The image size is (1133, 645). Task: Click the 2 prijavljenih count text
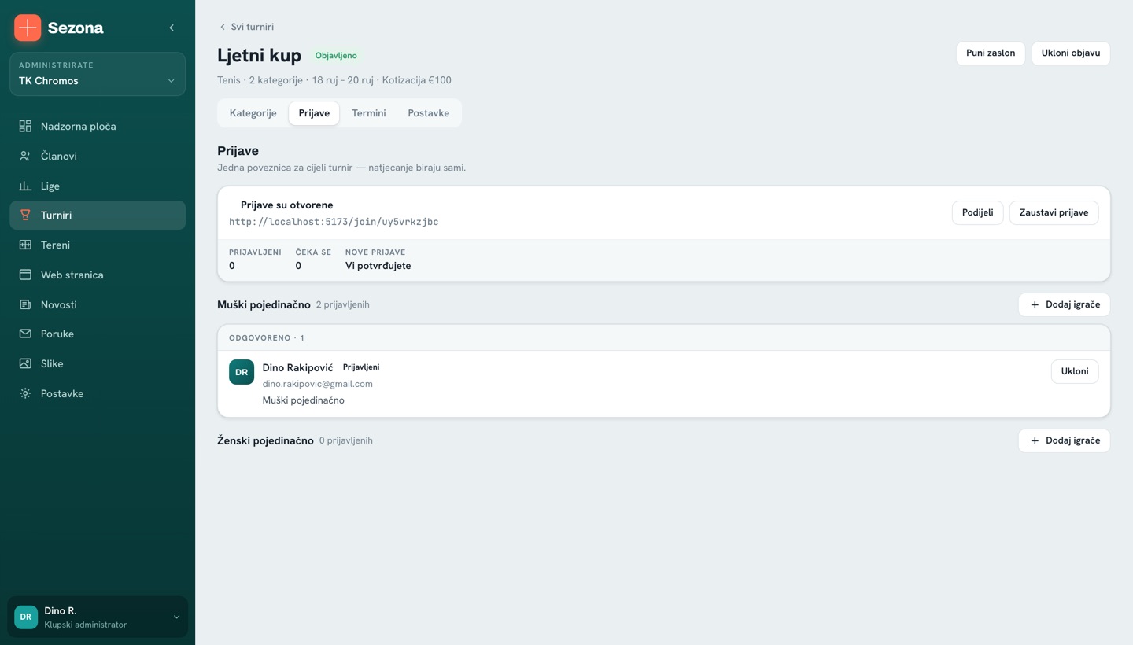[342, 304]
